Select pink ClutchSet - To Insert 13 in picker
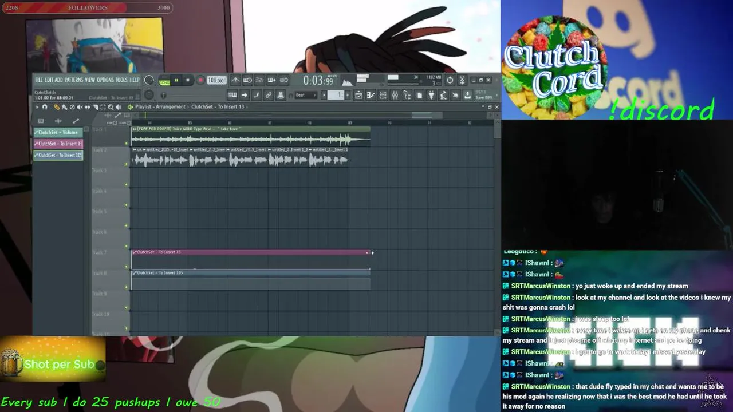This screenshot has width=733, height=412. click(58, 144)
